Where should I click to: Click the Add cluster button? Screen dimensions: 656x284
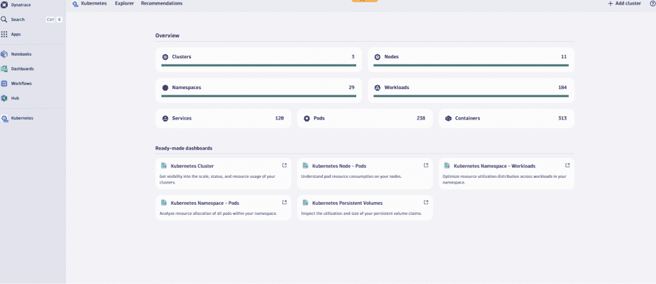[x=624, y=3]
